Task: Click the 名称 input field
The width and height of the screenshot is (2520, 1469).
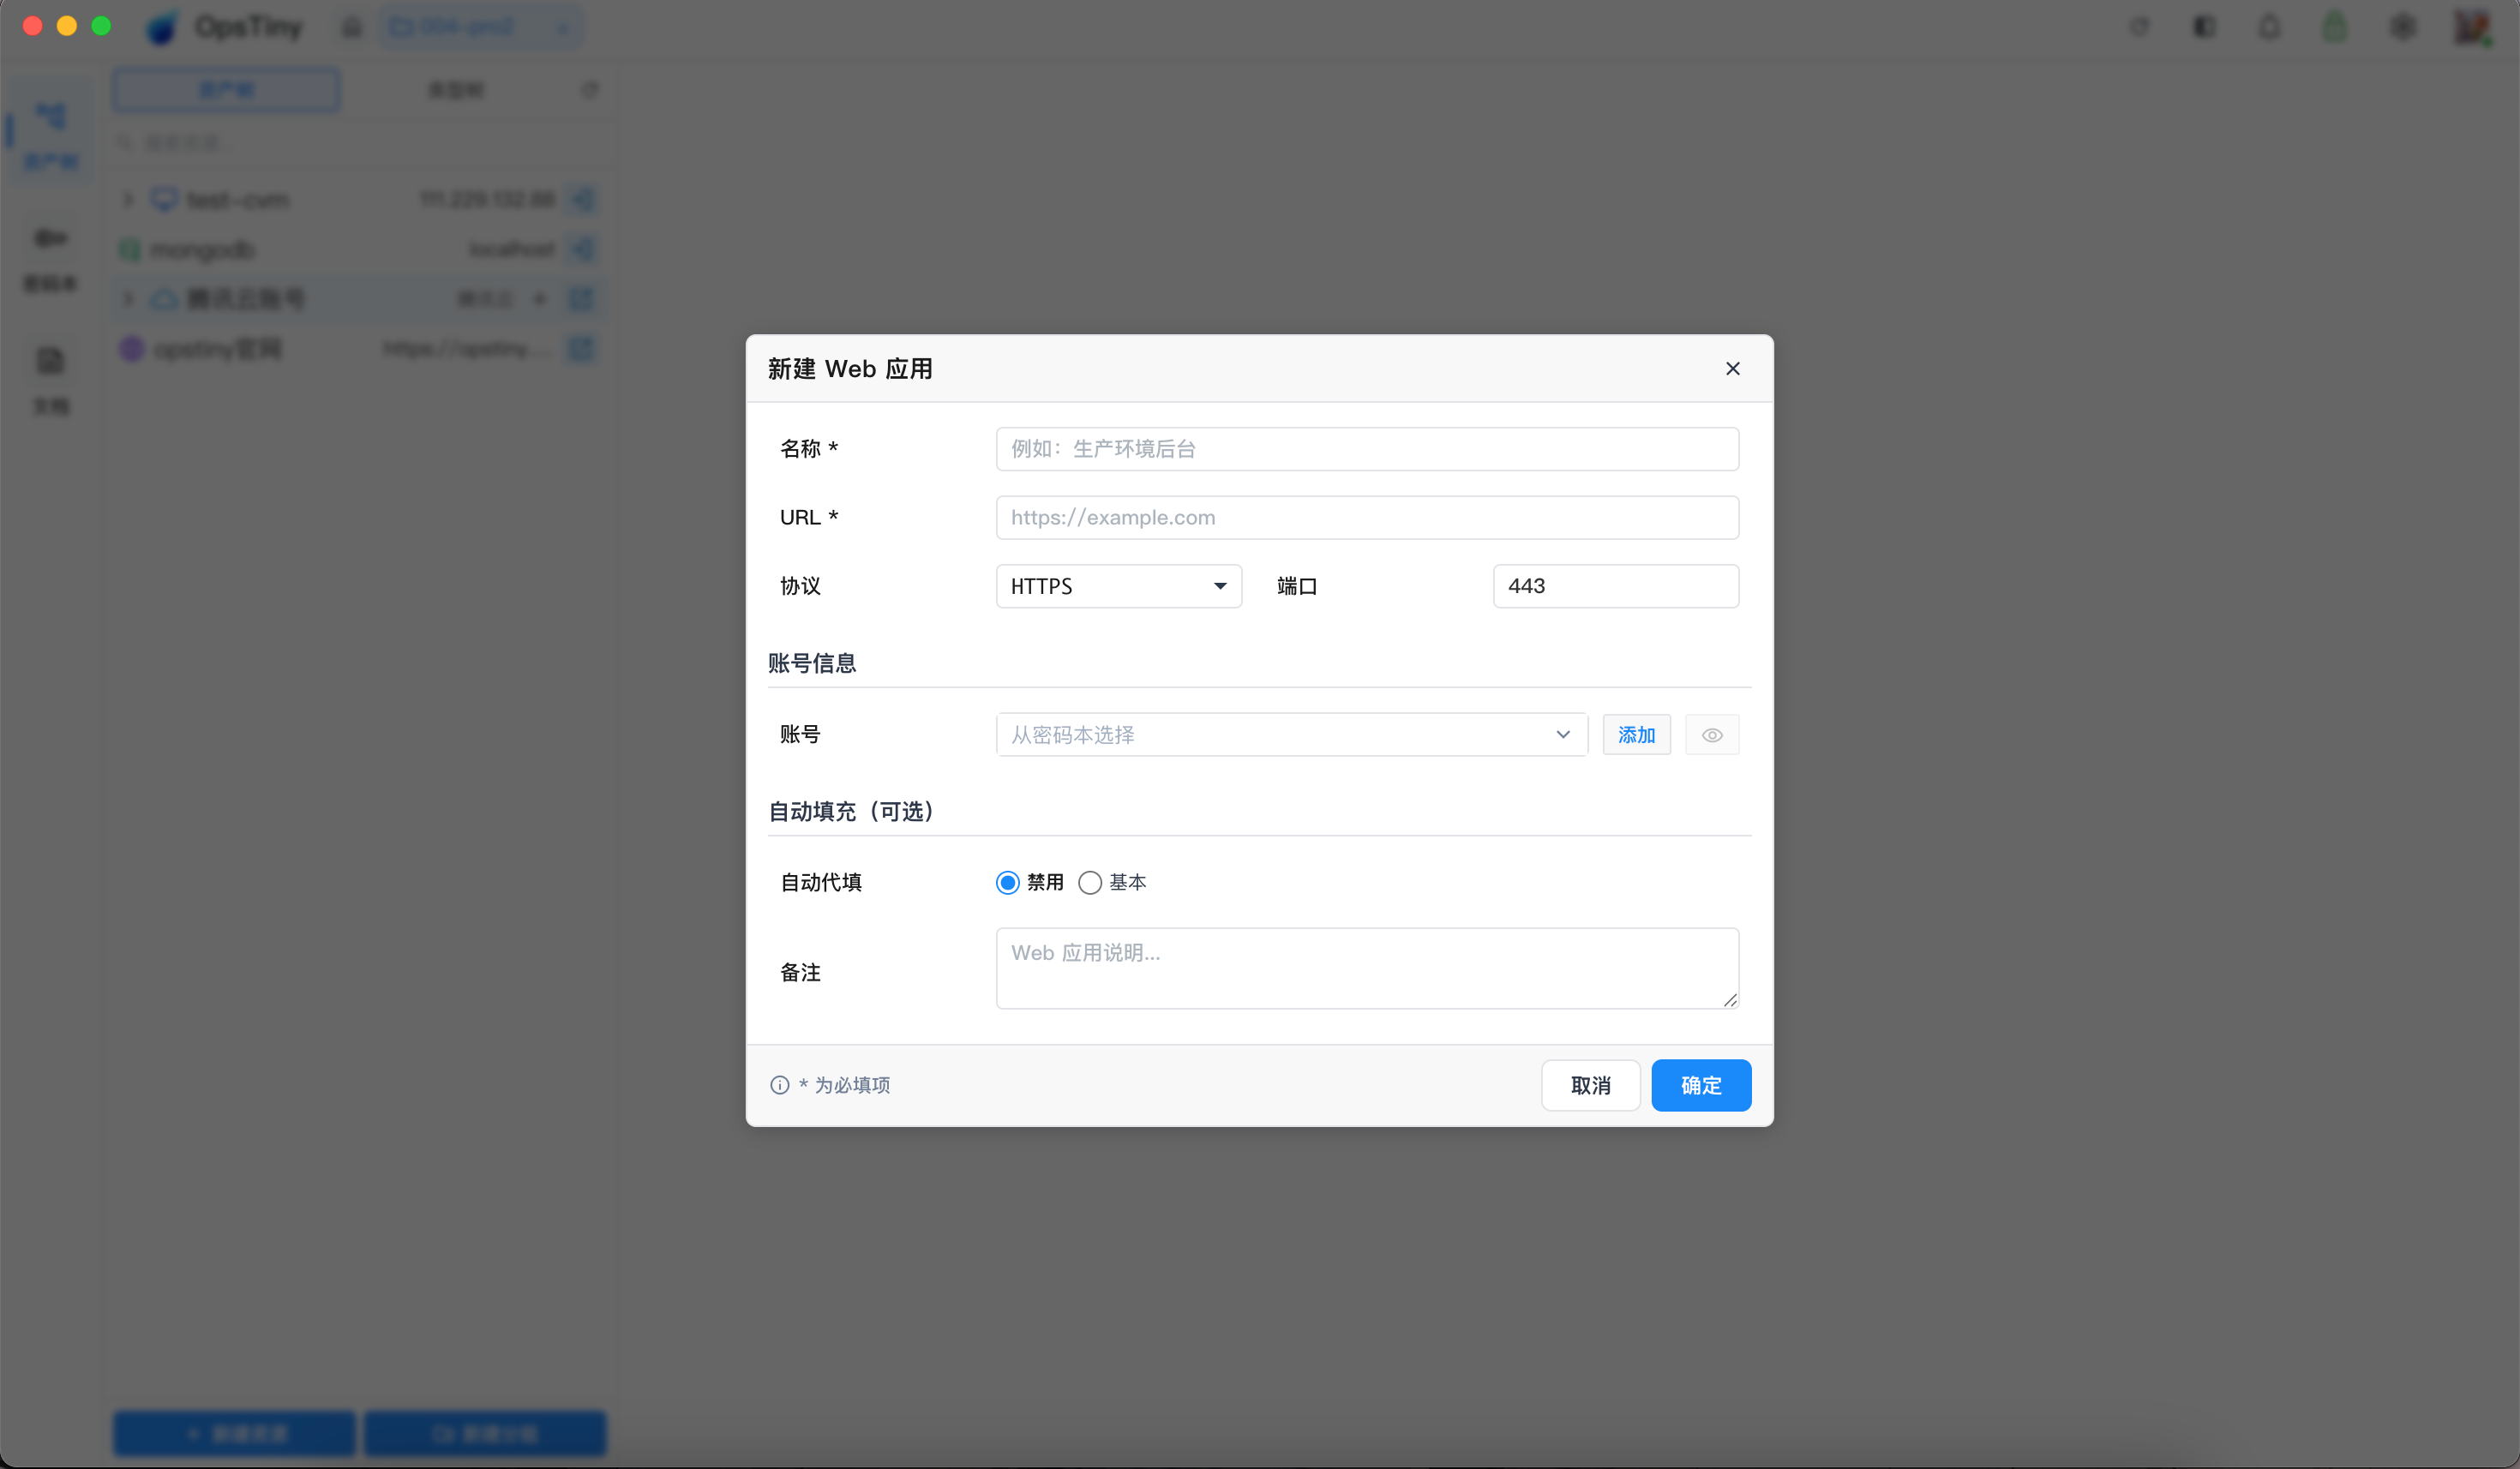Action: [x=1367, y=449]
